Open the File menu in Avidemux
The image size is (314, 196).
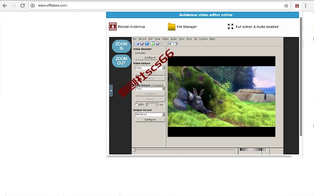[134, 39]
